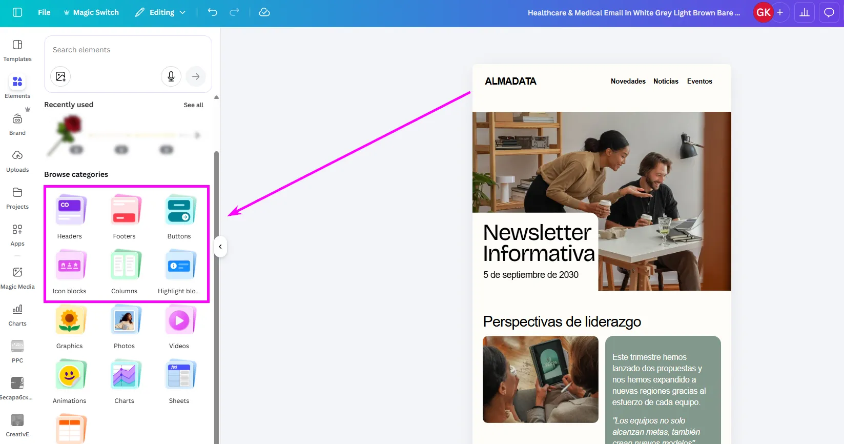This screenshot has height=444, width=844.
Task: Add collaborator with plus button
Action: coord(780,12)
